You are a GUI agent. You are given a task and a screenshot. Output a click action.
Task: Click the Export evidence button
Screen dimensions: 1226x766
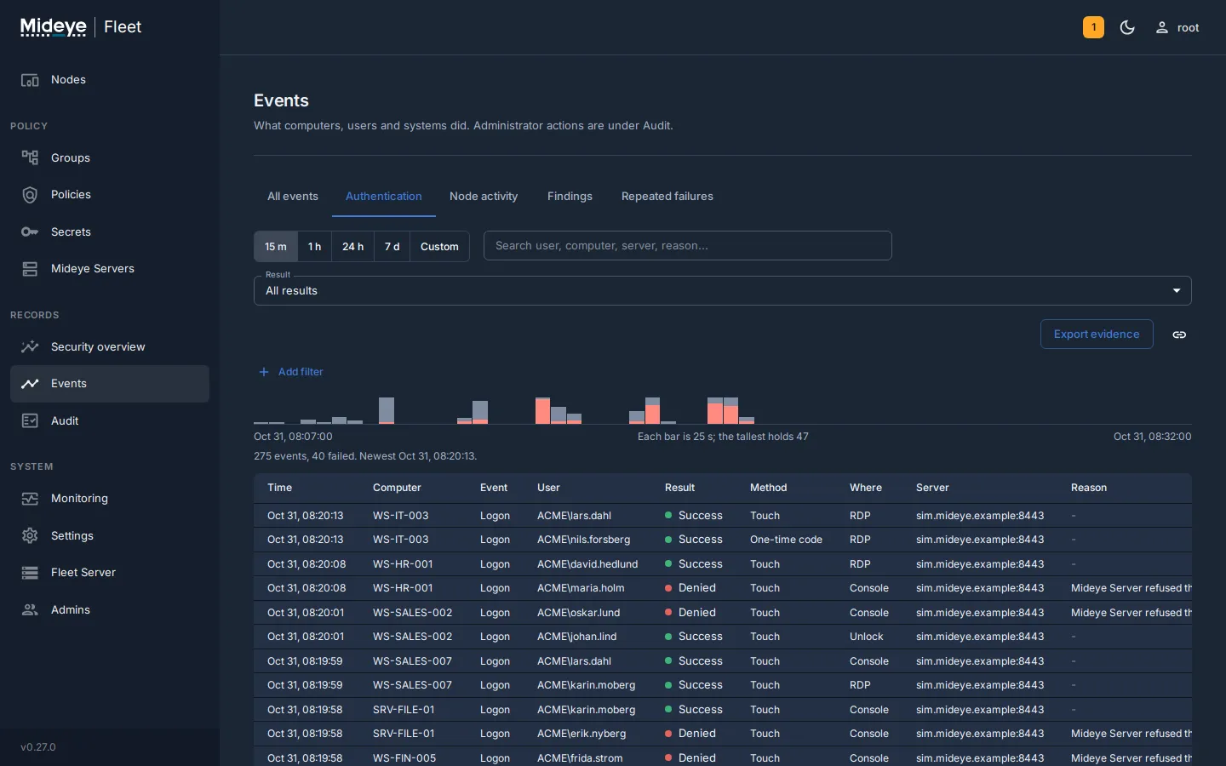pos(1097,334)
